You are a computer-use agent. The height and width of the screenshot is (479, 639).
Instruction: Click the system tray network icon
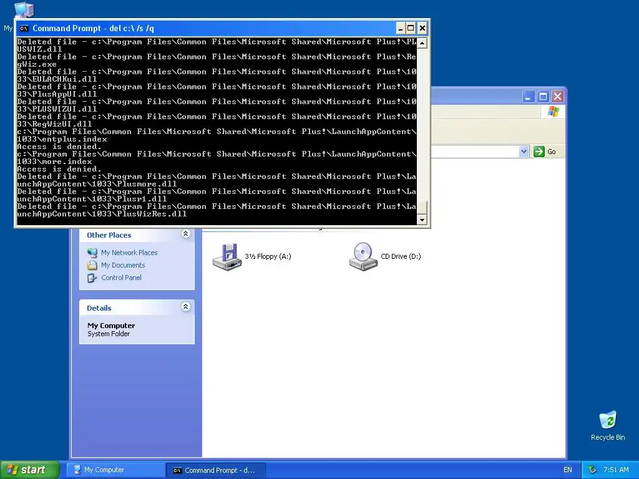click(x=593, y=470)
